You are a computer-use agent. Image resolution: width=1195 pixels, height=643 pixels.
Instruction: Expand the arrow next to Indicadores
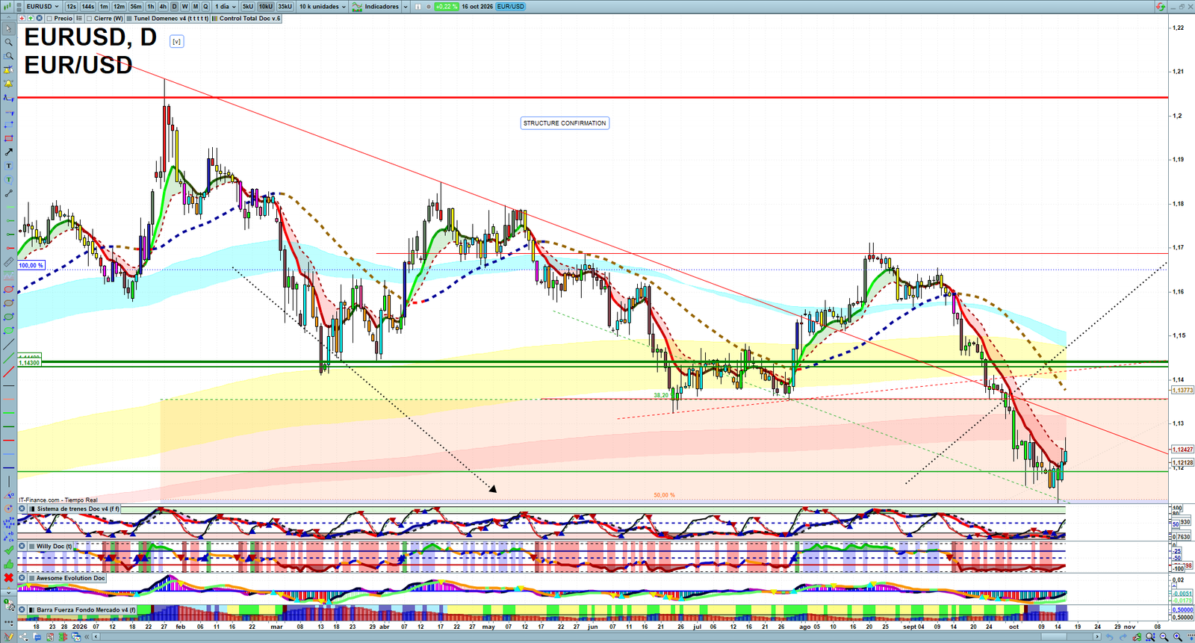coord(406,7)
